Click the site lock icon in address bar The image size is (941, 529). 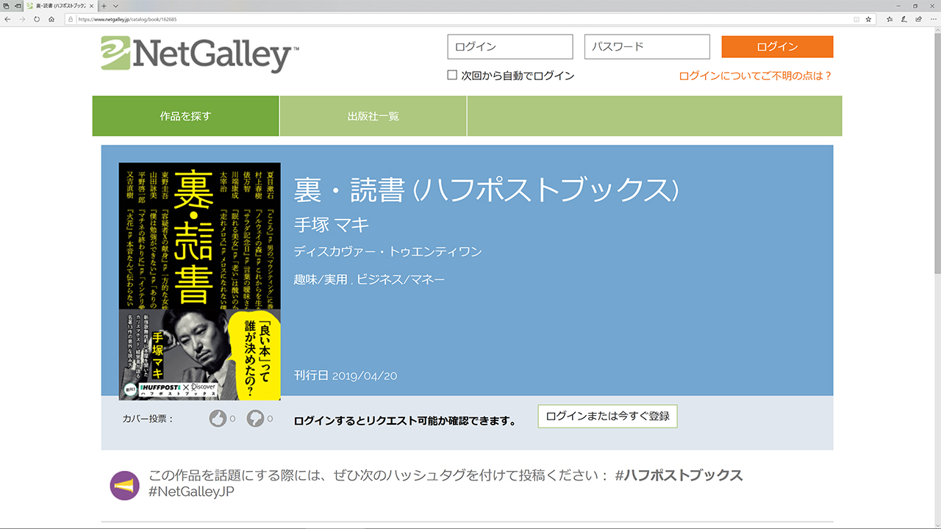[71, 19]
